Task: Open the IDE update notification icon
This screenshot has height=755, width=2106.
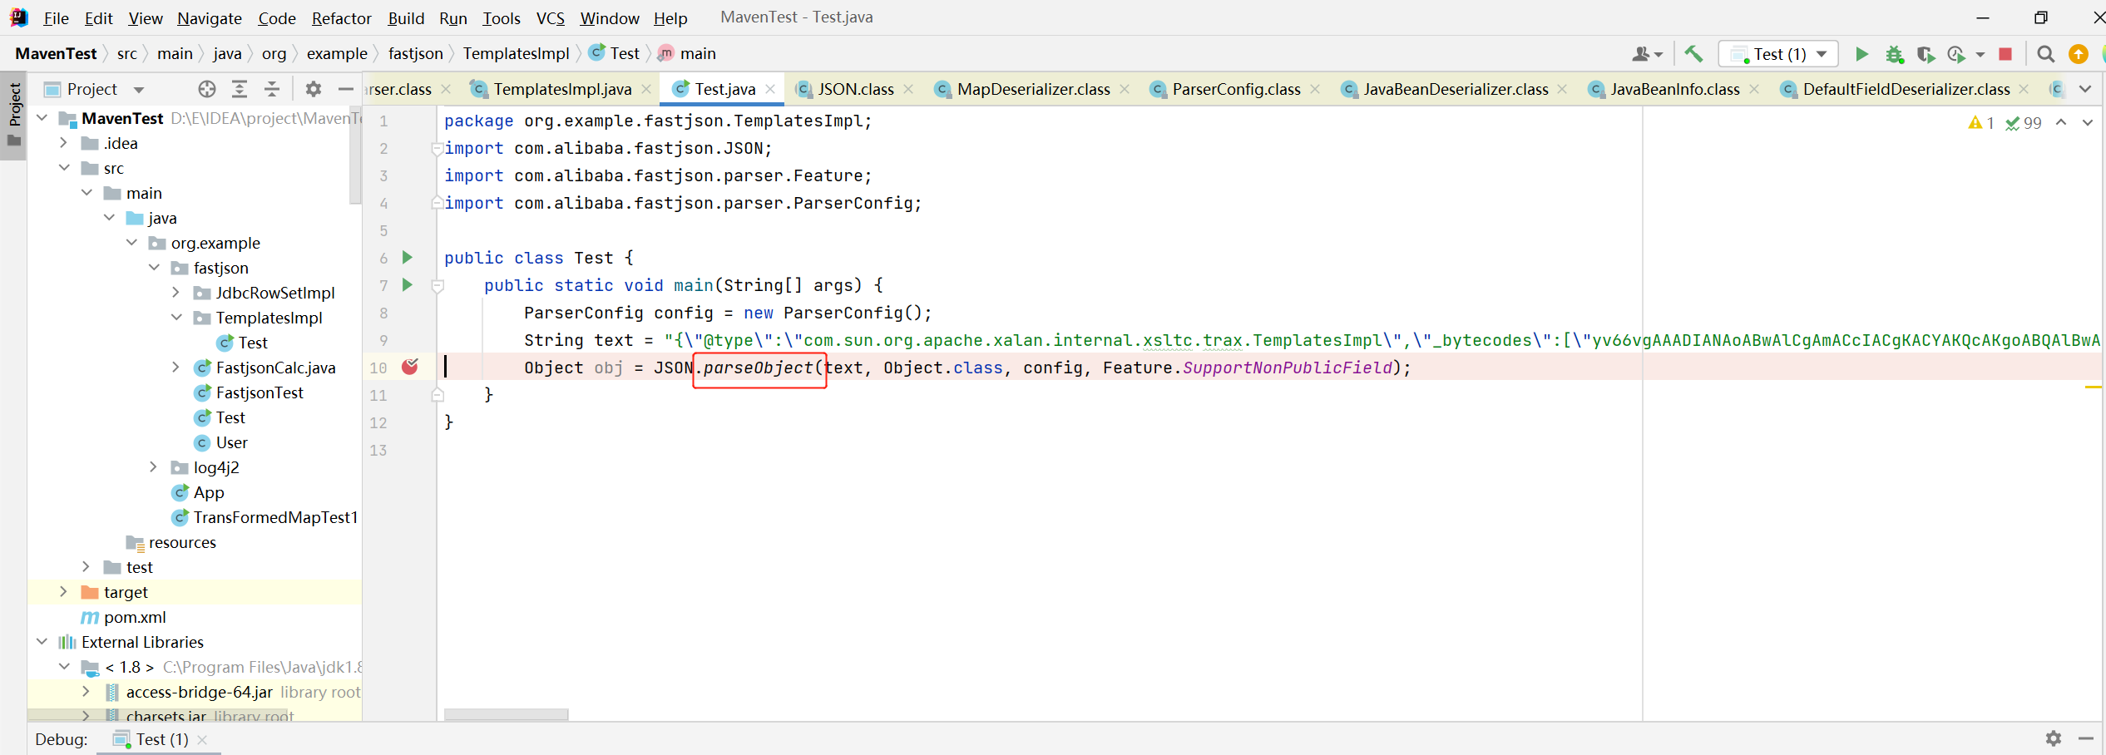Action: coord(2078,54)
